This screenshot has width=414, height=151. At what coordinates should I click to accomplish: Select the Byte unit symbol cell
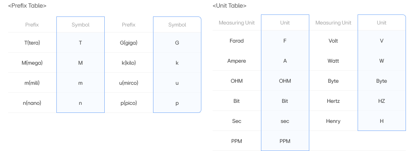tap(381, 81)
